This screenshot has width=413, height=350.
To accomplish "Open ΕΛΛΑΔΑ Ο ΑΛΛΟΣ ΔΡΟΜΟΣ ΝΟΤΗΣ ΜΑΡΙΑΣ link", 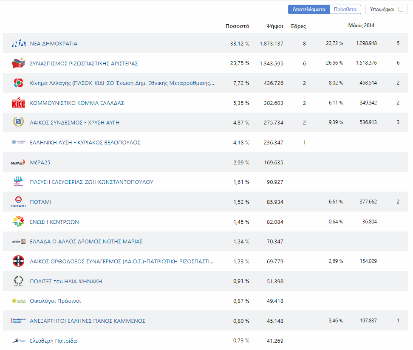I will point(86,242).
